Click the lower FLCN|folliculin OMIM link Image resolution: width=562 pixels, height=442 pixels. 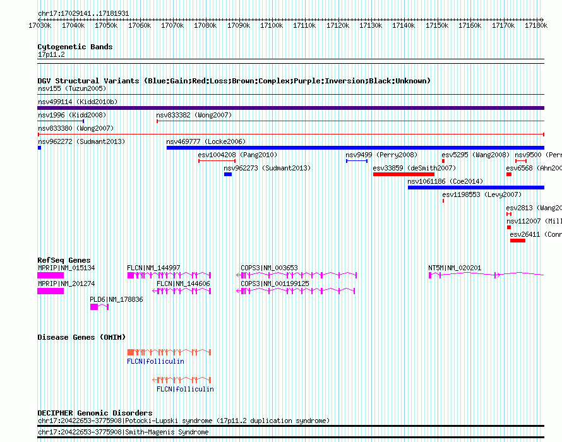[x=185, y=389]
